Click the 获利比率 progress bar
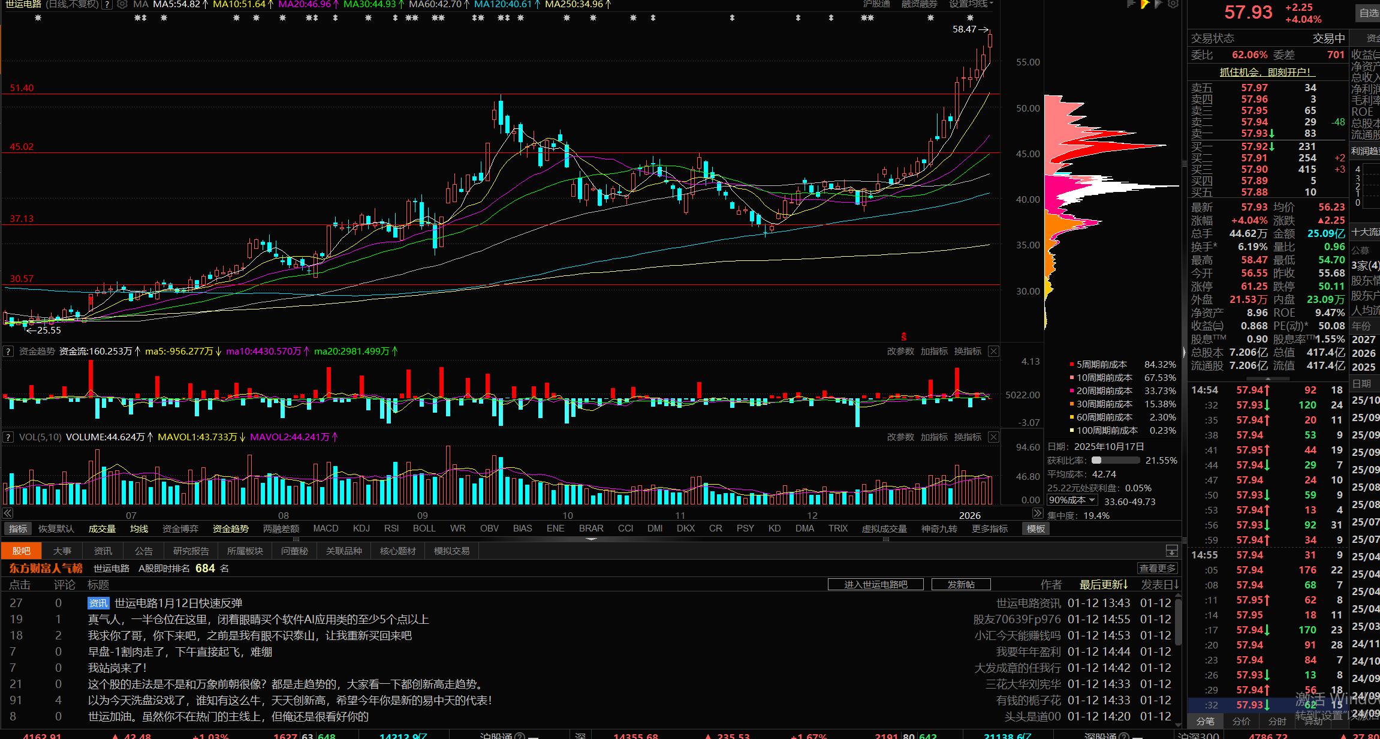The height and width of the screenshot is (739, 1380). click(1115, 461)
